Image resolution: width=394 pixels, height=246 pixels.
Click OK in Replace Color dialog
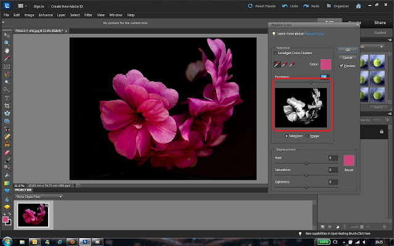coord(347,50)
